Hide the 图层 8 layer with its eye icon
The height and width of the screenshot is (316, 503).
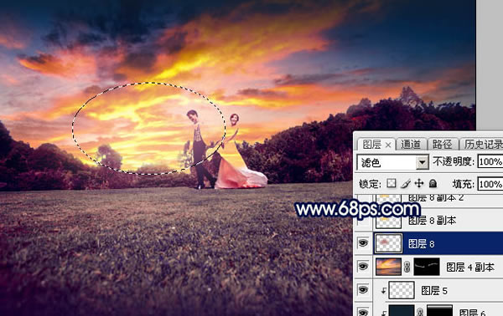point(363,243)
